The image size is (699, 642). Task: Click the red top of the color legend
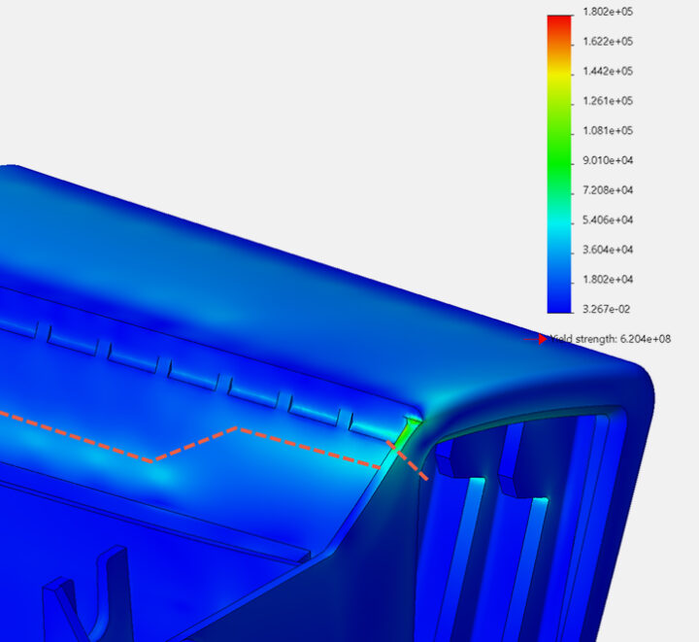point(558,23)
